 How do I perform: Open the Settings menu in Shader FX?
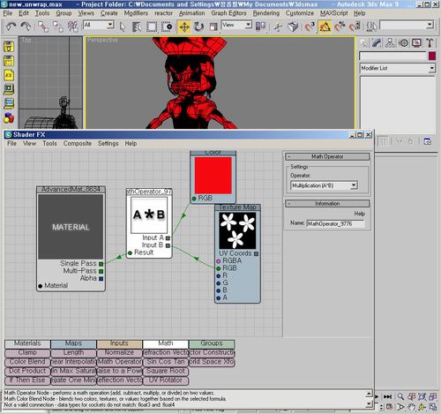pos(108,144)
